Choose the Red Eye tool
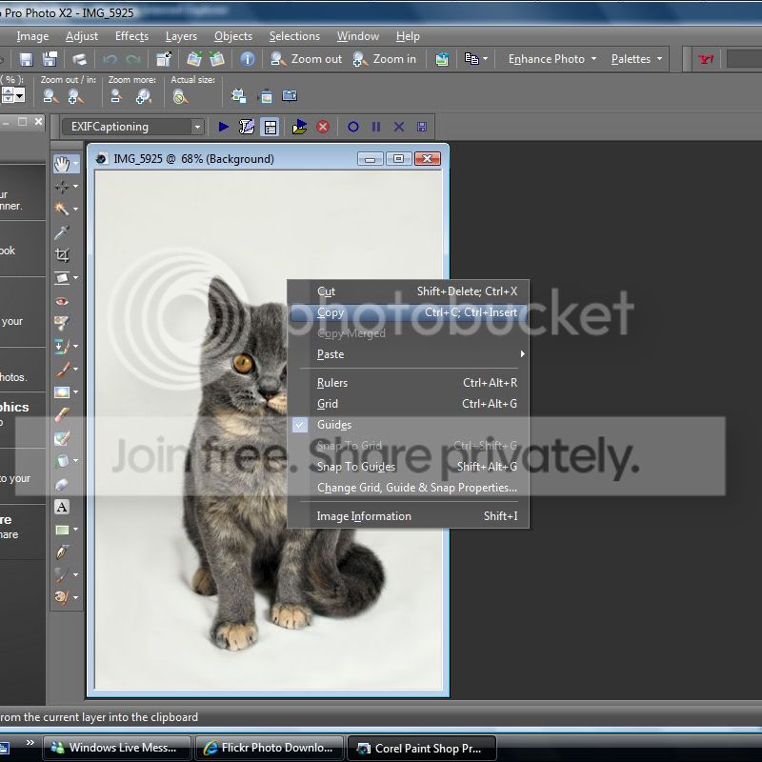 point(62,301)
